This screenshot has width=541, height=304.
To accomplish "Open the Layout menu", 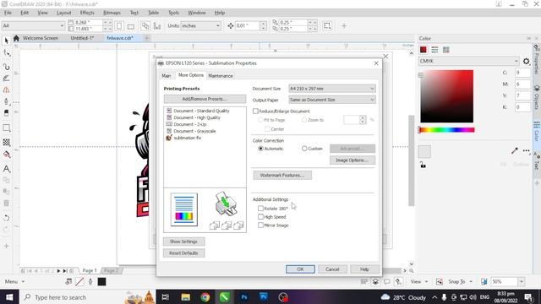I will [x=64, y=13].
